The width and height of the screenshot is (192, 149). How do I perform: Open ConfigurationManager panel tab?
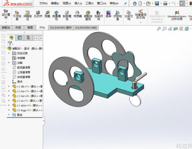click(x=28, y=38)
